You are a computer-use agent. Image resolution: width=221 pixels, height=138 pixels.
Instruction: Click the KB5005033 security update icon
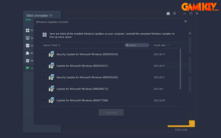coord(51,54)
